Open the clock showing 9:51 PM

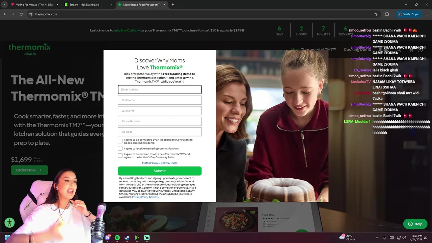(417, 238)
